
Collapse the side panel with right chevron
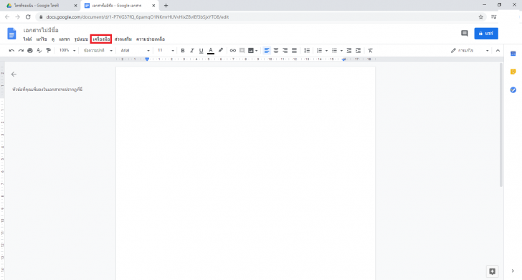pyautogui.click(x=513, y=271)
